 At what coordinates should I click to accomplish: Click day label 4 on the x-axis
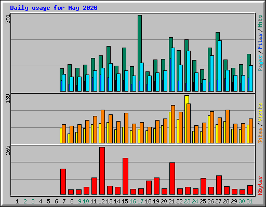(x=41, y=201)
